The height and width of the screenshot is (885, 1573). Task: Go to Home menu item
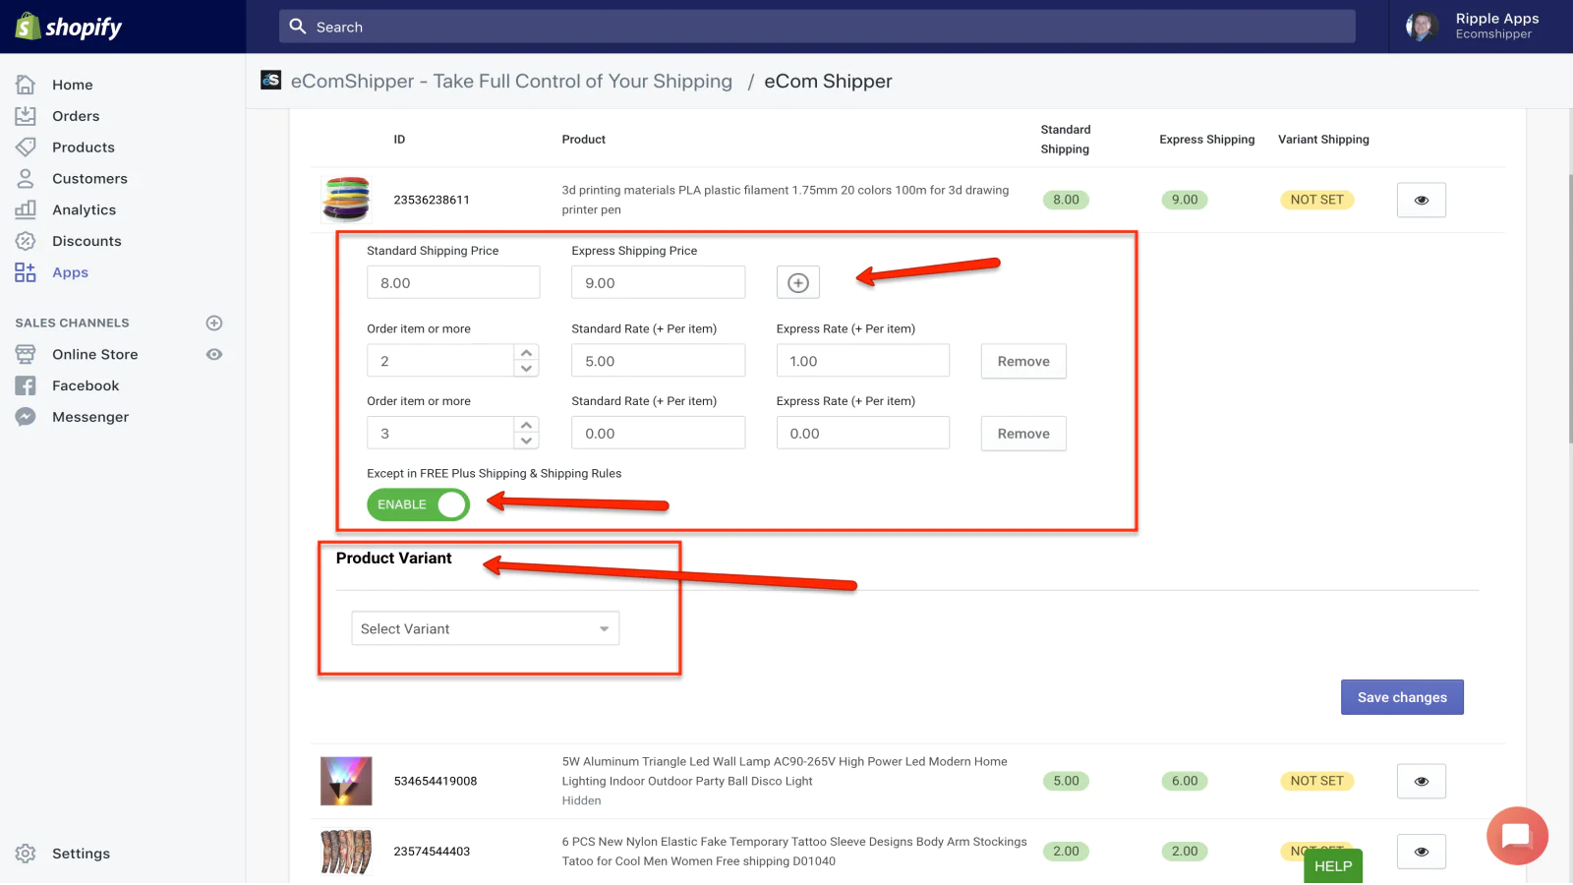click(73, 85)
